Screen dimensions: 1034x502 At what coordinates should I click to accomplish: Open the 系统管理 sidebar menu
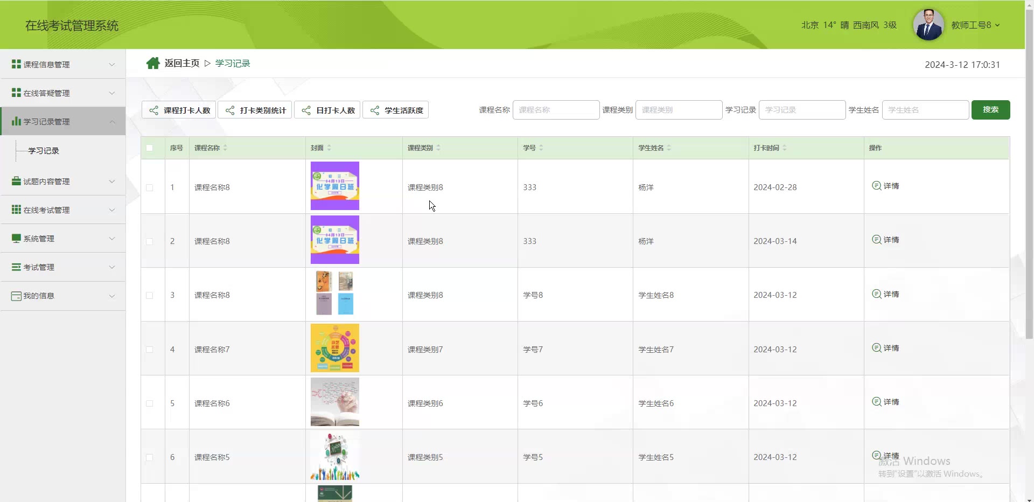coord(63,239)
